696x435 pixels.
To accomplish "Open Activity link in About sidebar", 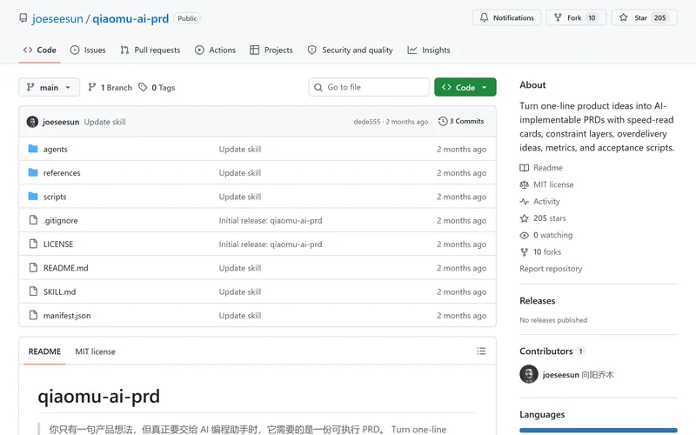I will [x=539, y=202].
